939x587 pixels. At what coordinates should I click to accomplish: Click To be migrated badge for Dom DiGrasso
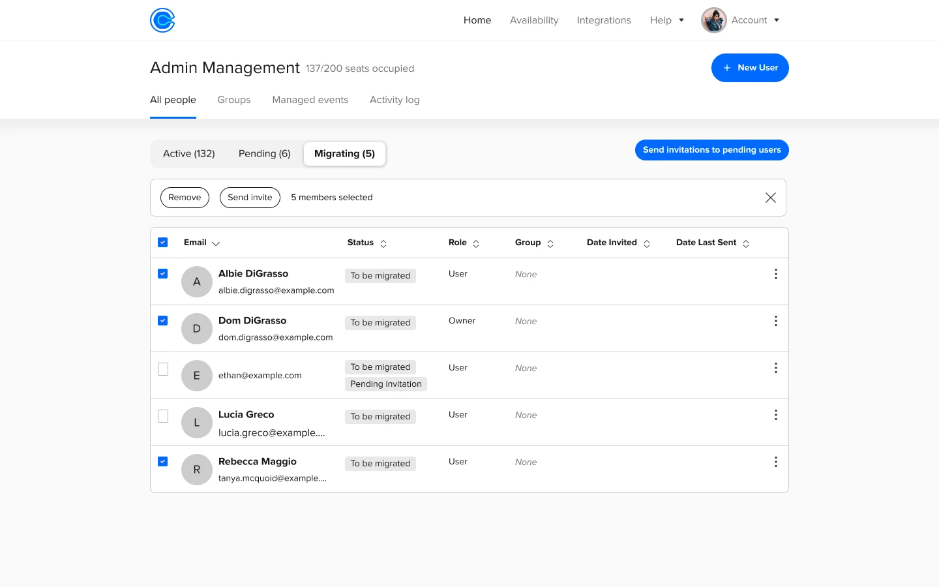pyautogui.click(x=380, y=323)
